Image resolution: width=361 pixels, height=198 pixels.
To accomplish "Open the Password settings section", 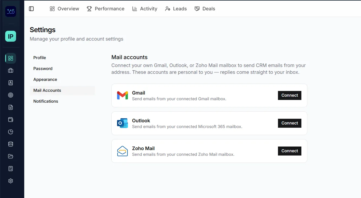I will [62, 69].
